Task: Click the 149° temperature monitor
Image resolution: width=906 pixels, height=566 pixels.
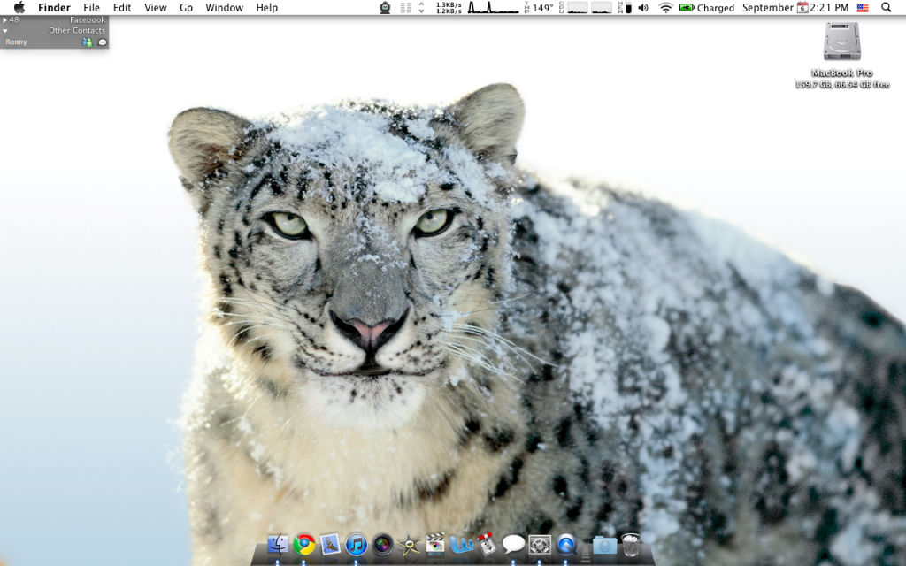Action: click(539, 7)
